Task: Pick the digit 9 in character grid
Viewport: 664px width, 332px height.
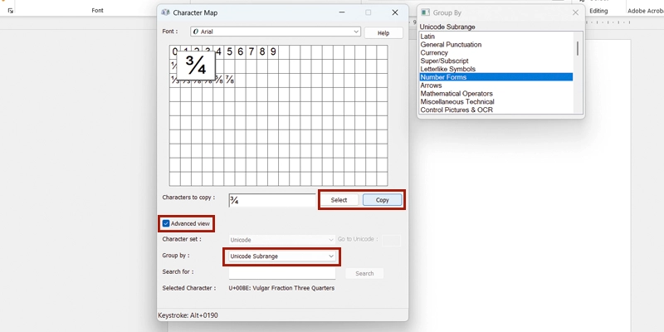Action: pos(273,51)
